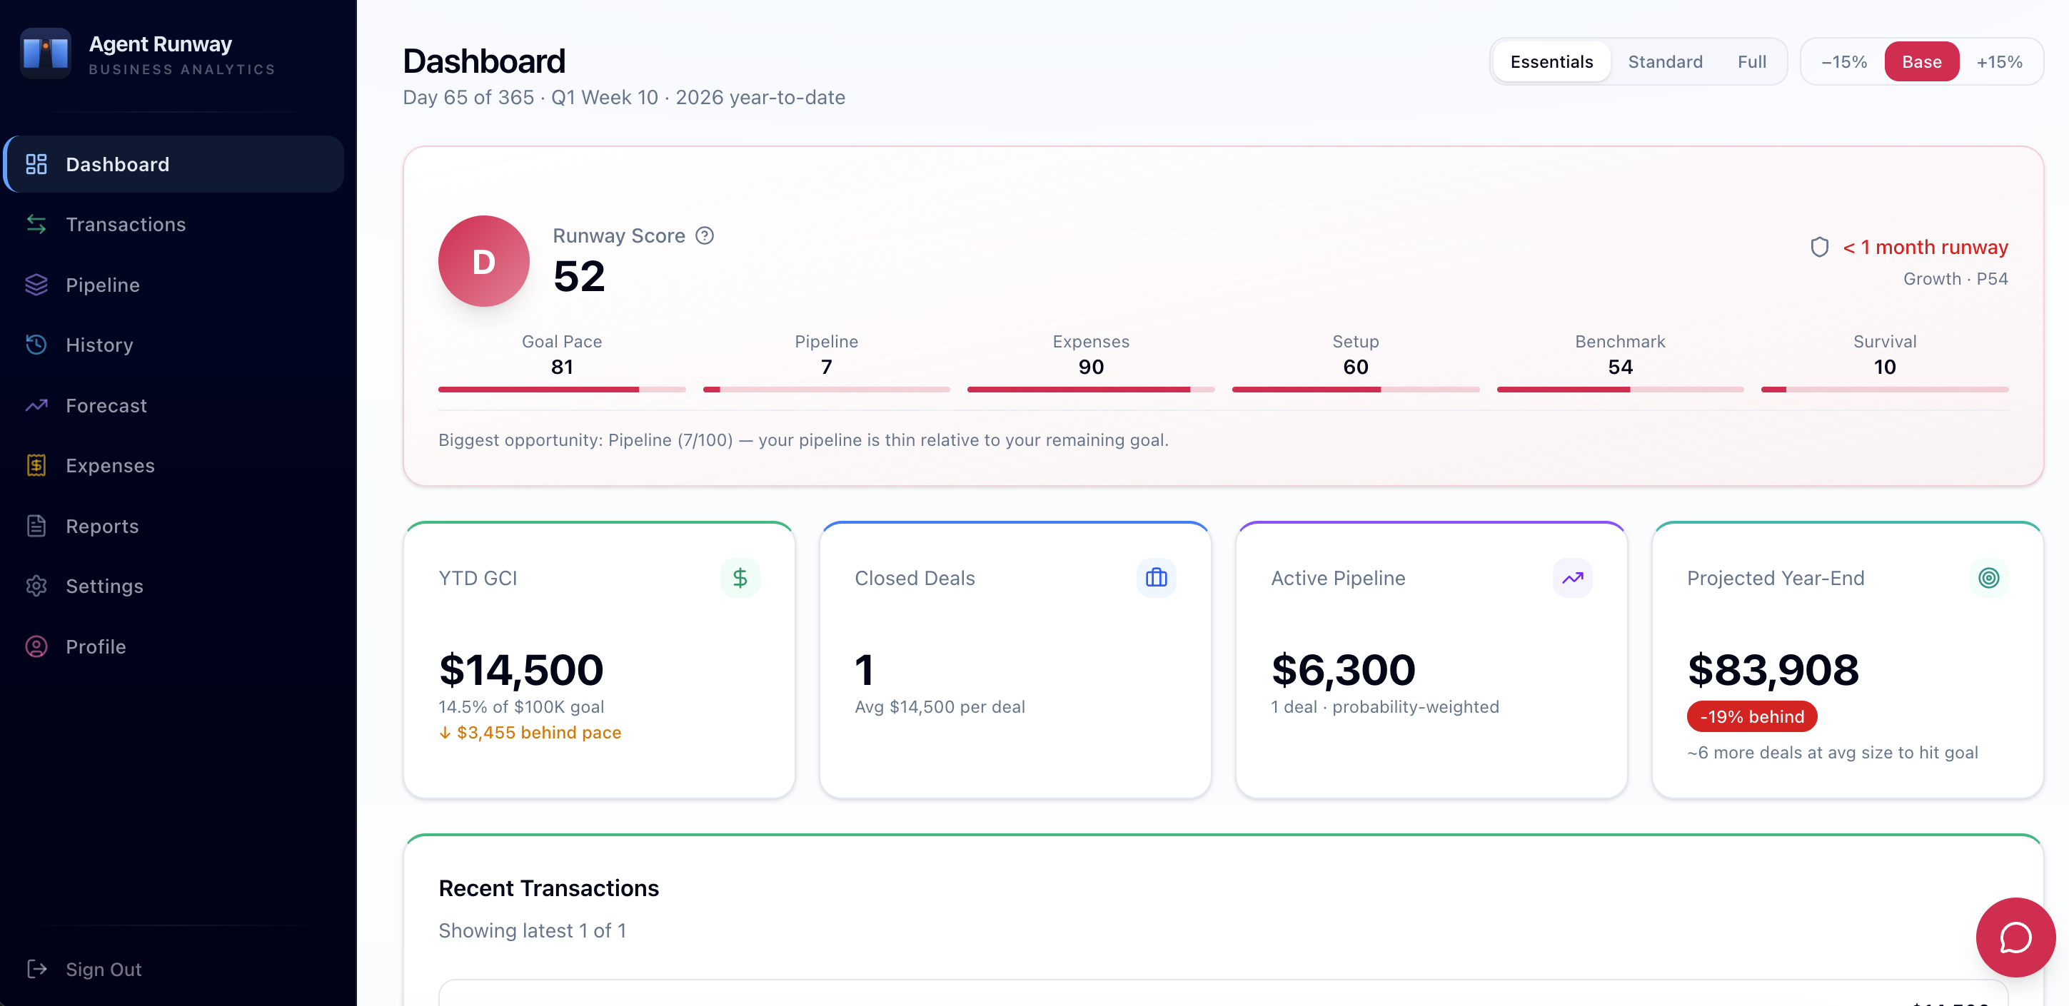Screen dimensions: 2069x1006
Task: Open the chat support bubble
Action: pyautogui.click(x=2015, y=937)
